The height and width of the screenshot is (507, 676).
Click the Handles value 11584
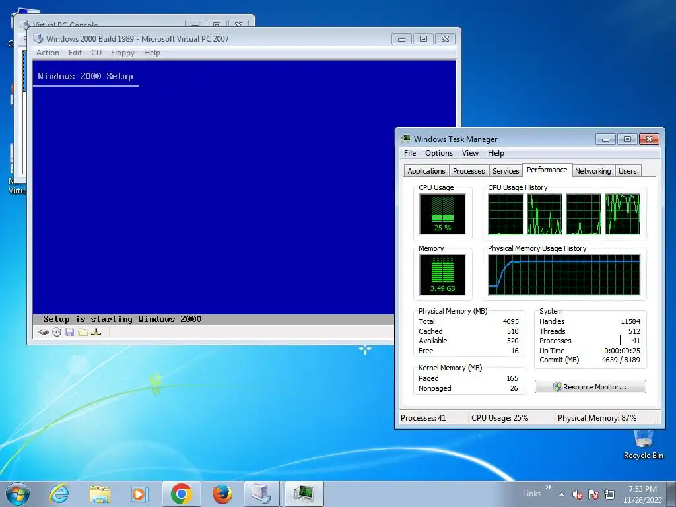(630, 321)
